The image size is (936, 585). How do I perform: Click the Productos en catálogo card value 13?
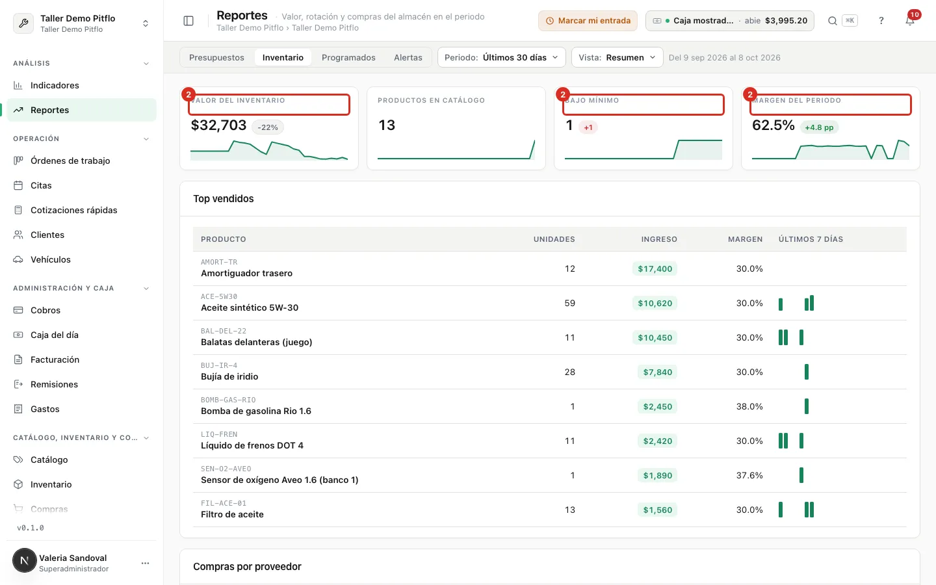(x=387, y=125)
